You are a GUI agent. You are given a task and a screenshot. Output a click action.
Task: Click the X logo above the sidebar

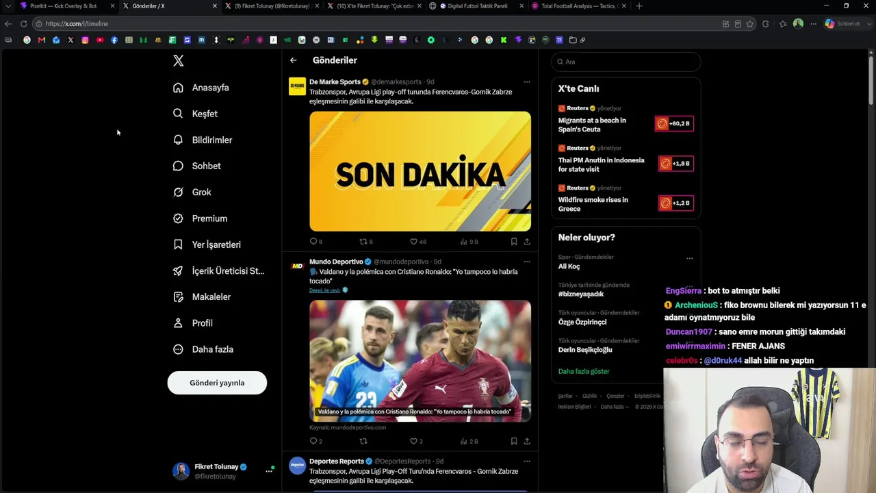coord(179,61)
